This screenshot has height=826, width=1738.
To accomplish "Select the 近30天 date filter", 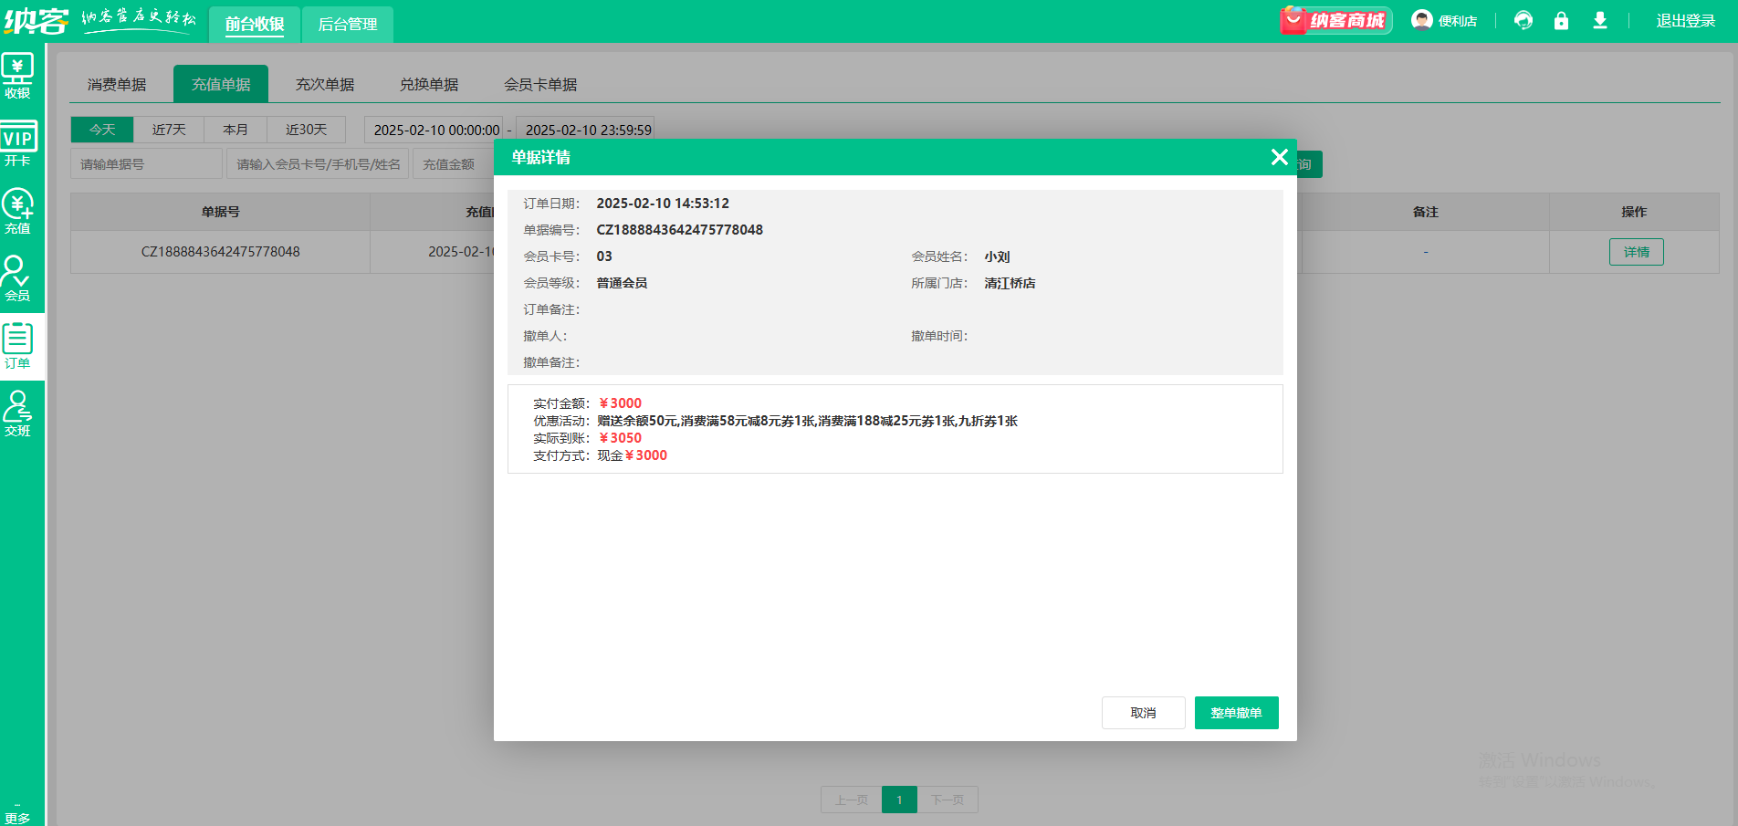I will coord(306,130).
